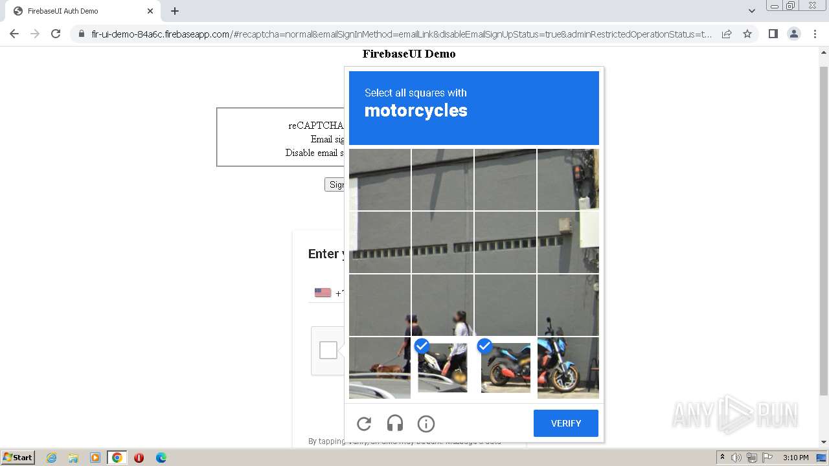Viewport: 829px width, 466px height.
Task: Open the Windows Start menu
Action: coord(17,457)
